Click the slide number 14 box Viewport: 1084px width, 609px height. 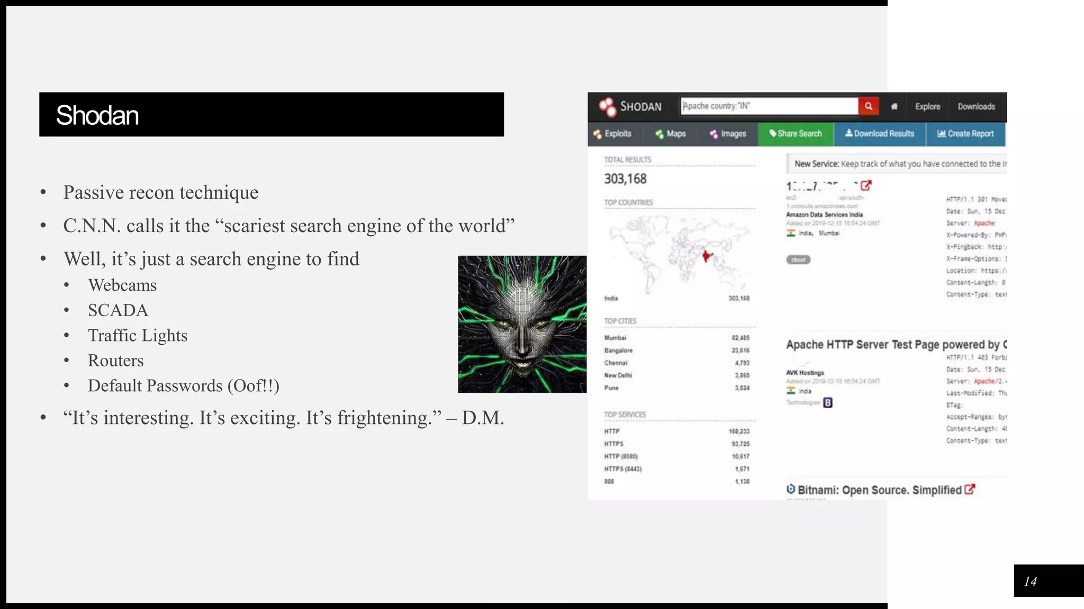[x=1049, y=581]
